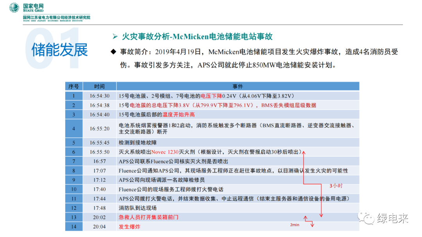Viewport: 422px width, 237px height.
Task: Select the time cell 16:57
Action: click(x=100, y=162)
